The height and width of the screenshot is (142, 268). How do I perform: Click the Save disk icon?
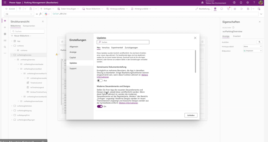pos(248,9)
